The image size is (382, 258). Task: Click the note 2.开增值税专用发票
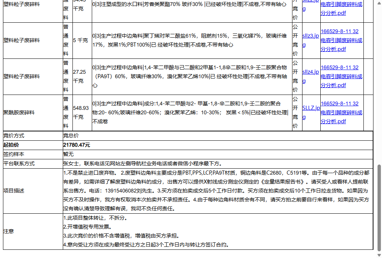click(x=88, y=227)
